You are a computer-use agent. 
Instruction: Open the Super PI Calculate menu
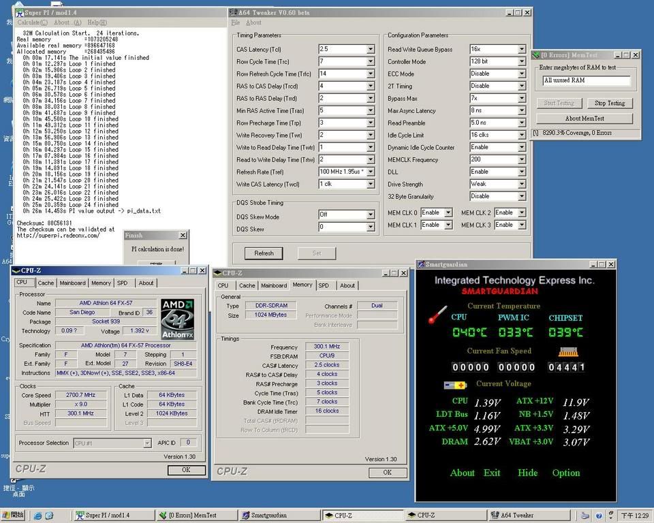pyautogui.click(x=32, y=22)
